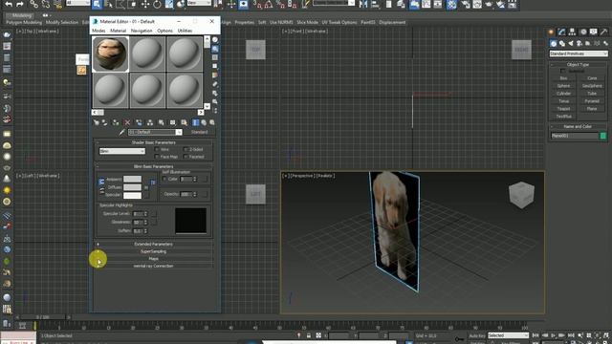Expand the Maps rollout
Image resolution: width=612 pixels, height=344 pixels.
(153, 259)
